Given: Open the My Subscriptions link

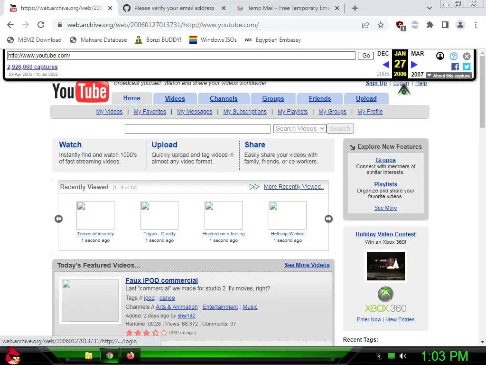Looking at the screenshot, I should click(245, 111).
